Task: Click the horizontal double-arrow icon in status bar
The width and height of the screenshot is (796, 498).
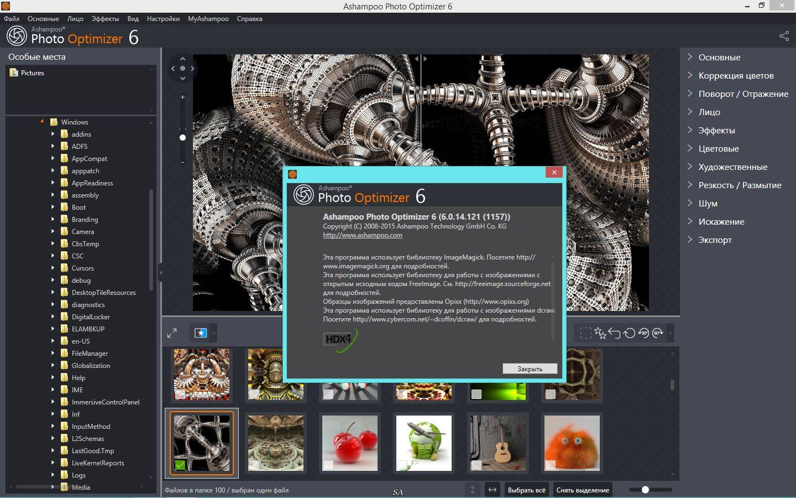Action: [492, 490]
